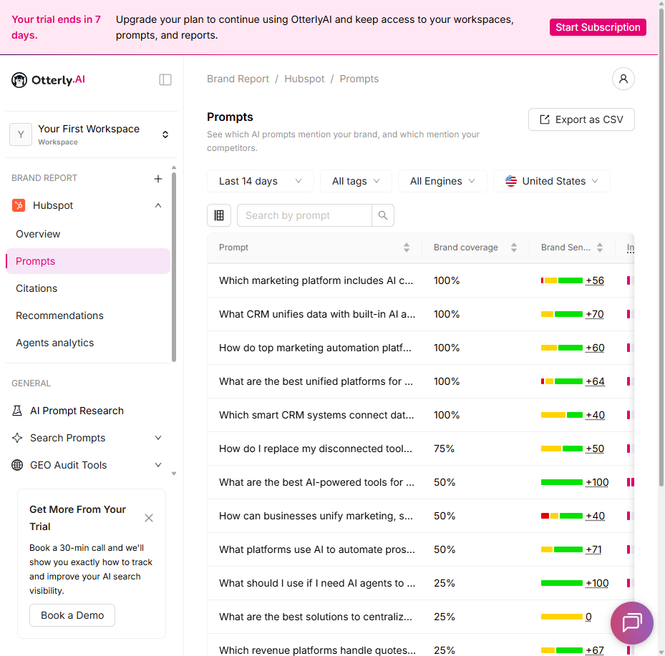
Task: Open the workspace switcher chevrons
Action: [165, 134]
